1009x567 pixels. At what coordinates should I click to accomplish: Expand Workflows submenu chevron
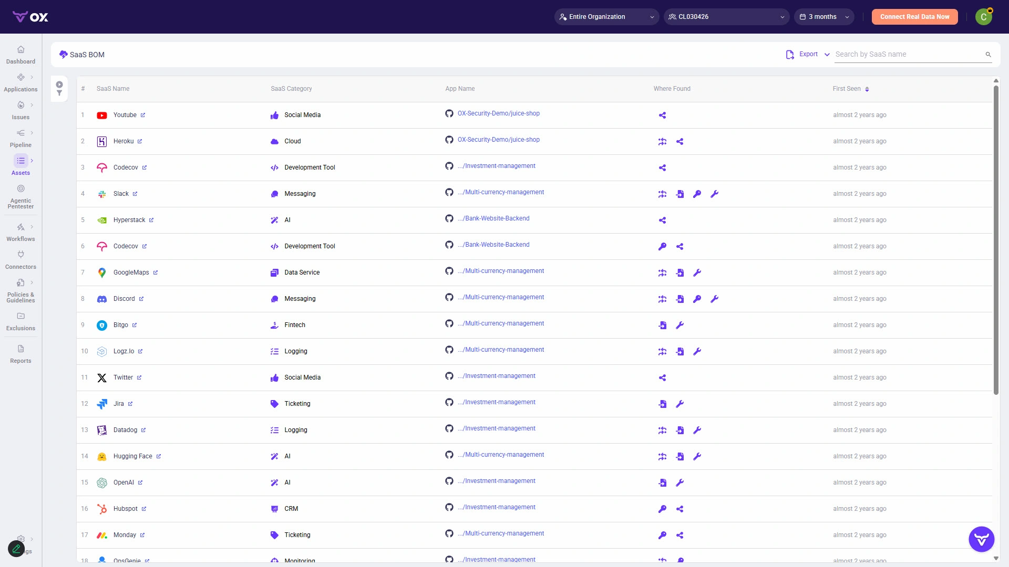[32, 227]
